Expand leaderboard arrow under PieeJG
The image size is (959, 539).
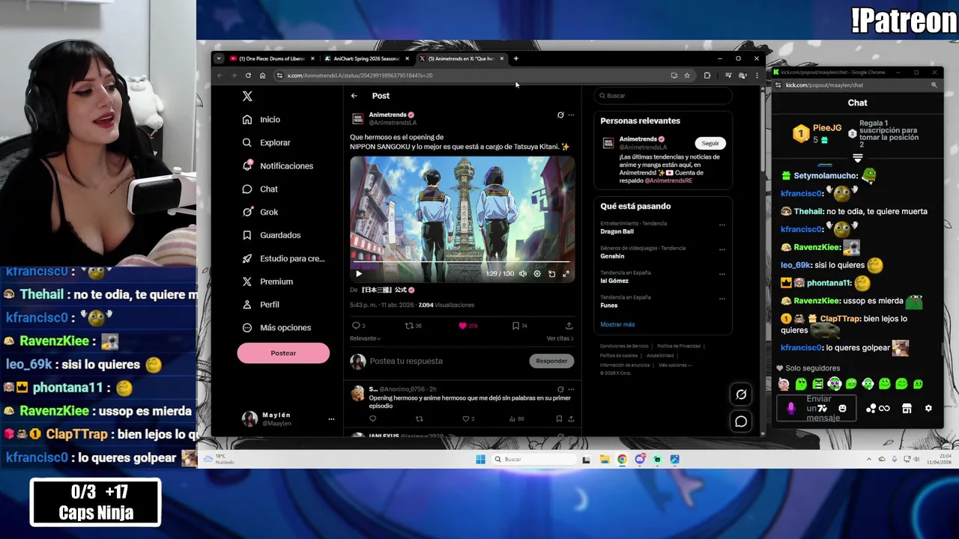coord(858,158)
